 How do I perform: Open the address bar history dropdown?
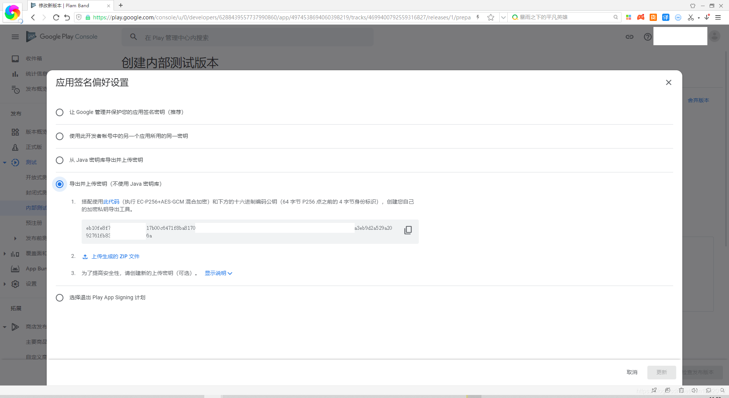(x=503, y=17)
